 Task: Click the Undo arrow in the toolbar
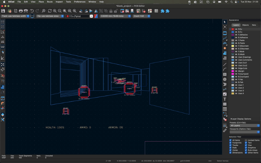32,11
